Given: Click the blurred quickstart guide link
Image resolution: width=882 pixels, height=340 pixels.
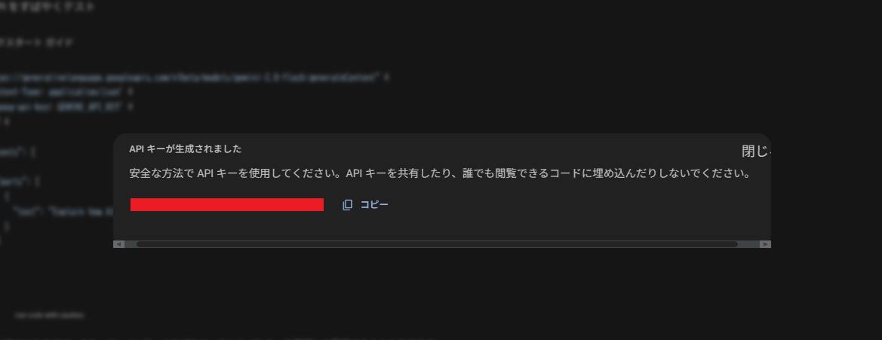Looking at the screenshot, I should pos(36,43).
